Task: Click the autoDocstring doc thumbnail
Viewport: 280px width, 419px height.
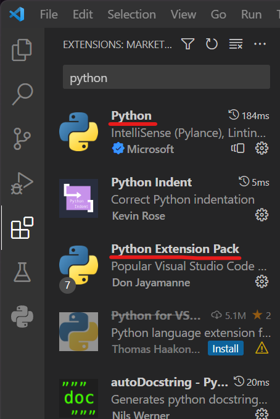Action: point(78,398)
